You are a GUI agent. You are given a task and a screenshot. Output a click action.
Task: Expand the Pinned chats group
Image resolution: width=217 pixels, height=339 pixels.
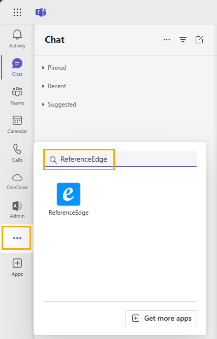(x=54, y=68)
